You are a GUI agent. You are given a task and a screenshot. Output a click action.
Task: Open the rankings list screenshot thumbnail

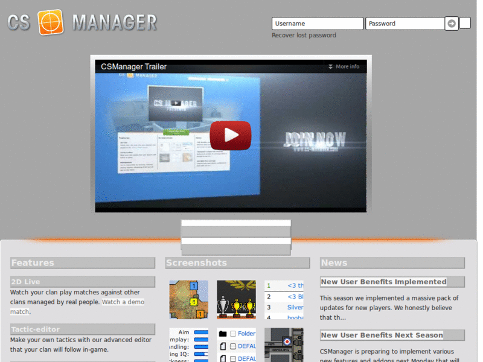[x=284, y=299]
